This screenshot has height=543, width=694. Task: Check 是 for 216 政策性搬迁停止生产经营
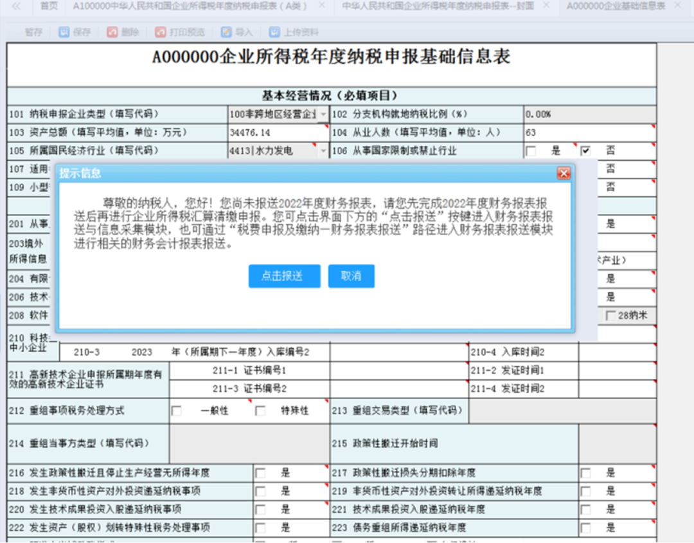point(261,473)
